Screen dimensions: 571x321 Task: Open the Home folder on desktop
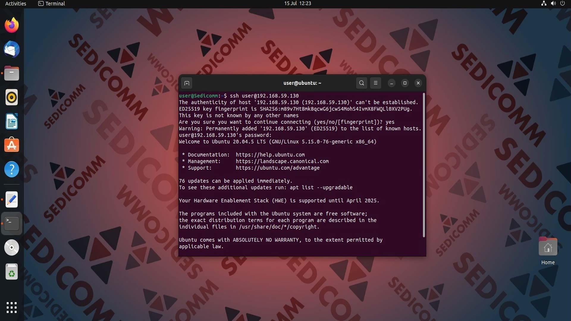point(548,251)
